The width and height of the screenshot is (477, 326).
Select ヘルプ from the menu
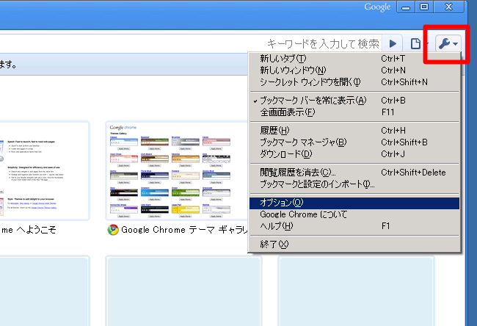coord(276,226)
